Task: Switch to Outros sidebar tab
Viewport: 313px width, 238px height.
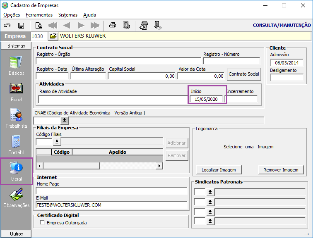Action: point(16,233)
